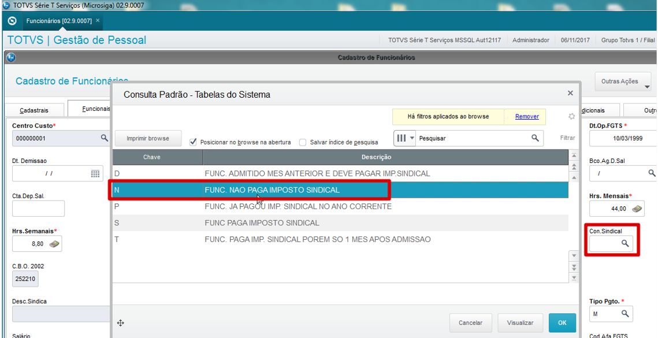Click the Filtrar button

click(x=567, y=138)
